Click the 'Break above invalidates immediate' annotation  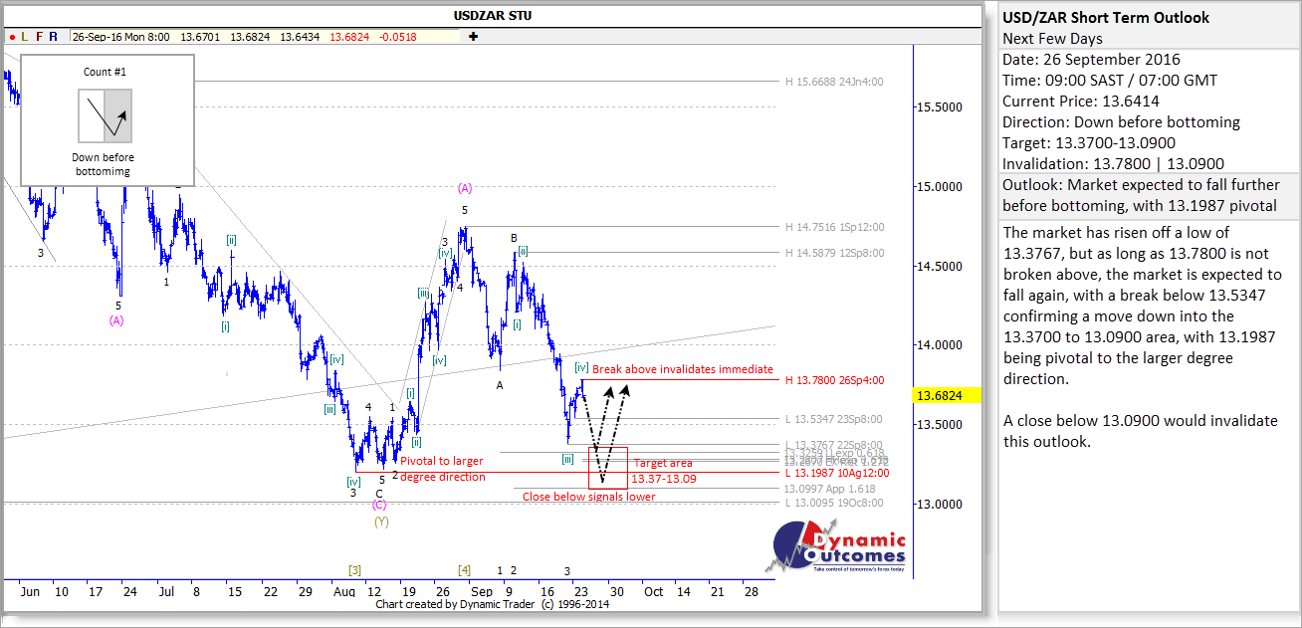683,369
